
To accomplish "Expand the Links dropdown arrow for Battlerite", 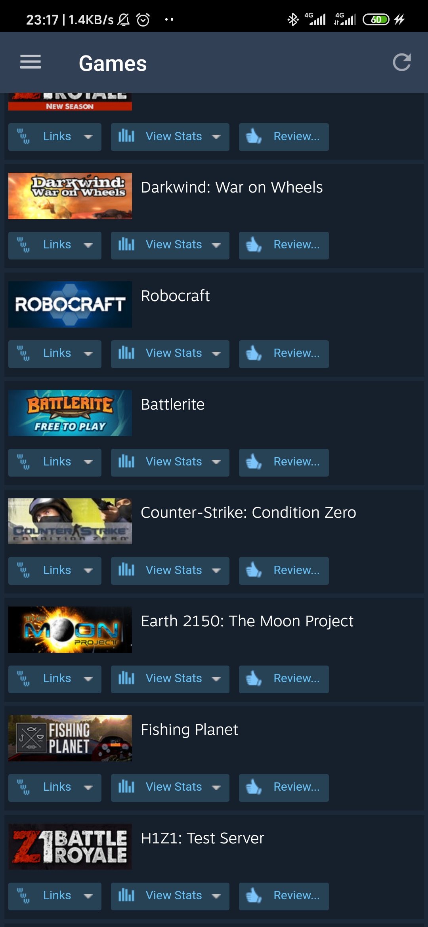I will (x=88, y=462).
